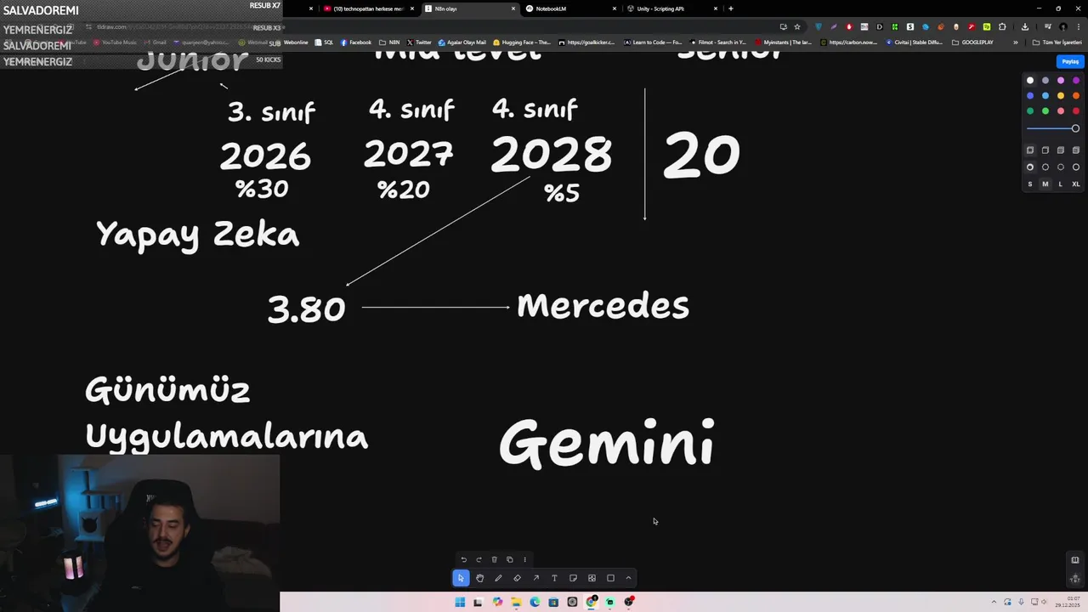Image resolution: width=1088 pixels, height=612 pixels.
Task: Pick the light violet color swatch
Action: click(1061, 81)
